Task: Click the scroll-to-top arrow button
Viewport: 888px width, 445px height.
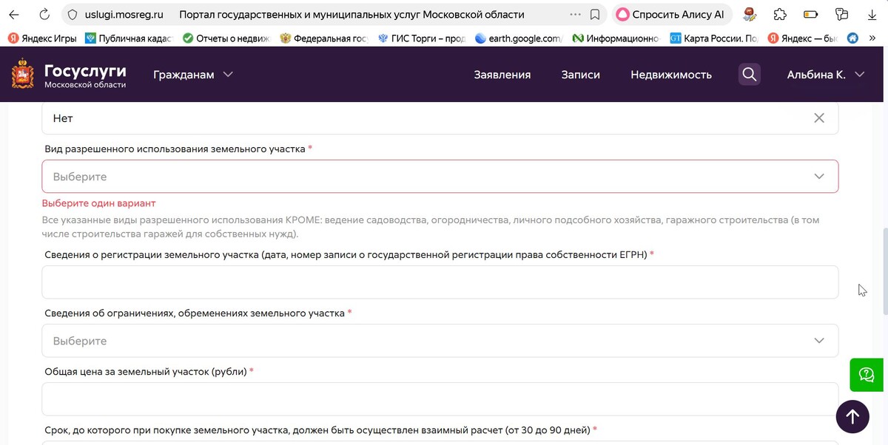Action: click(x=852, y=416)
